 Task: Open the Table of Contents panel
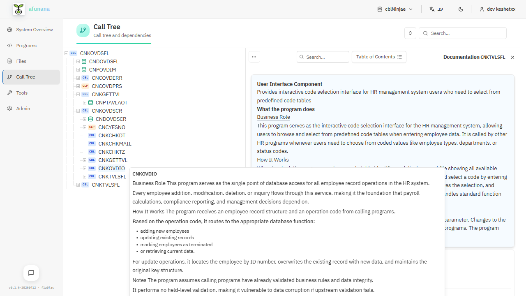point(378,57)
